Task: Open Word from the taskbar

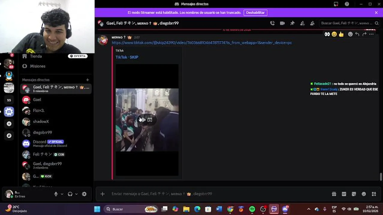Action: tap(219, 209)
